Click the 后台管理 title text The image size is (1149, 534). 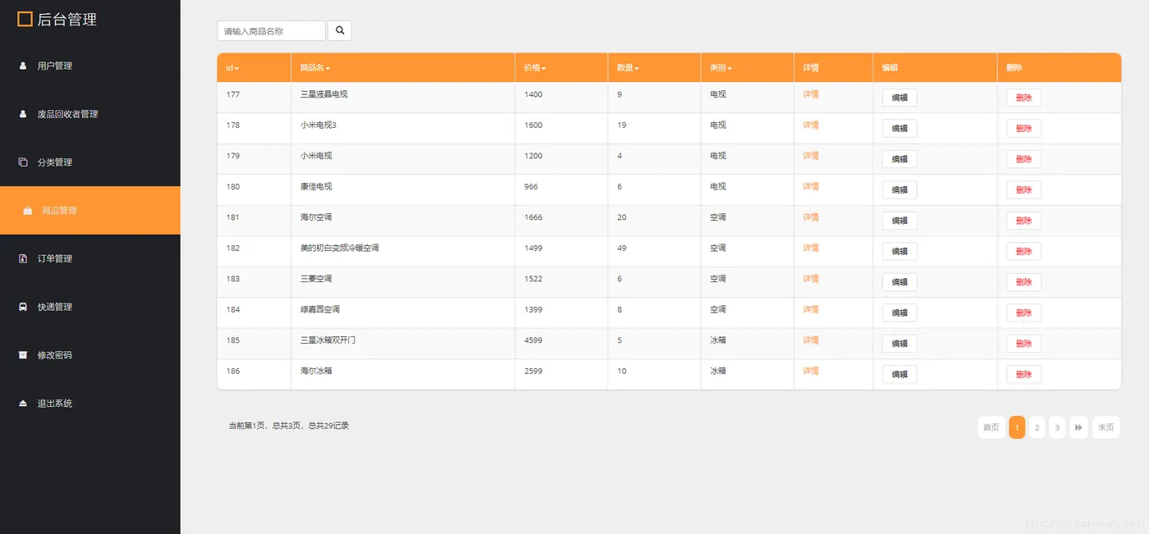(x=67, y=20)
